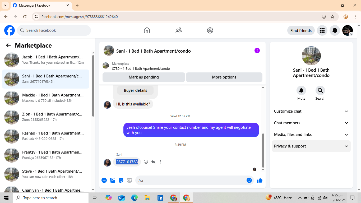This screenshot has width=361, height=203.
Task: Open the Chrome tab search dropdown
Action: 5,5
